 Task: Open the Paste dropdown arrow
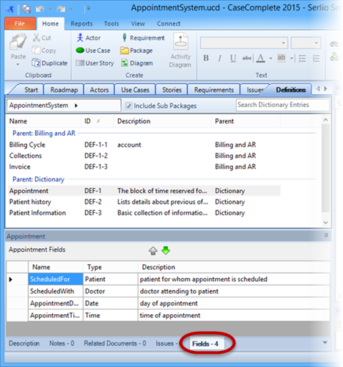18,65
